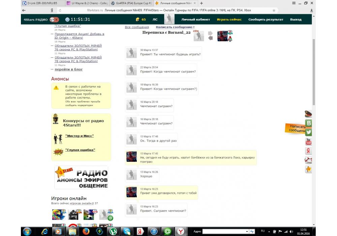Click the lifebuoy help icon in the side panel
337x236 pixels.
tap(308, 160)
